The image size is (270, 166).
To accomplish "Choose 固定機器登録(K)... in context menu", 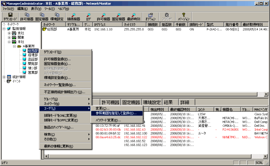I will [x=66, y=64].
